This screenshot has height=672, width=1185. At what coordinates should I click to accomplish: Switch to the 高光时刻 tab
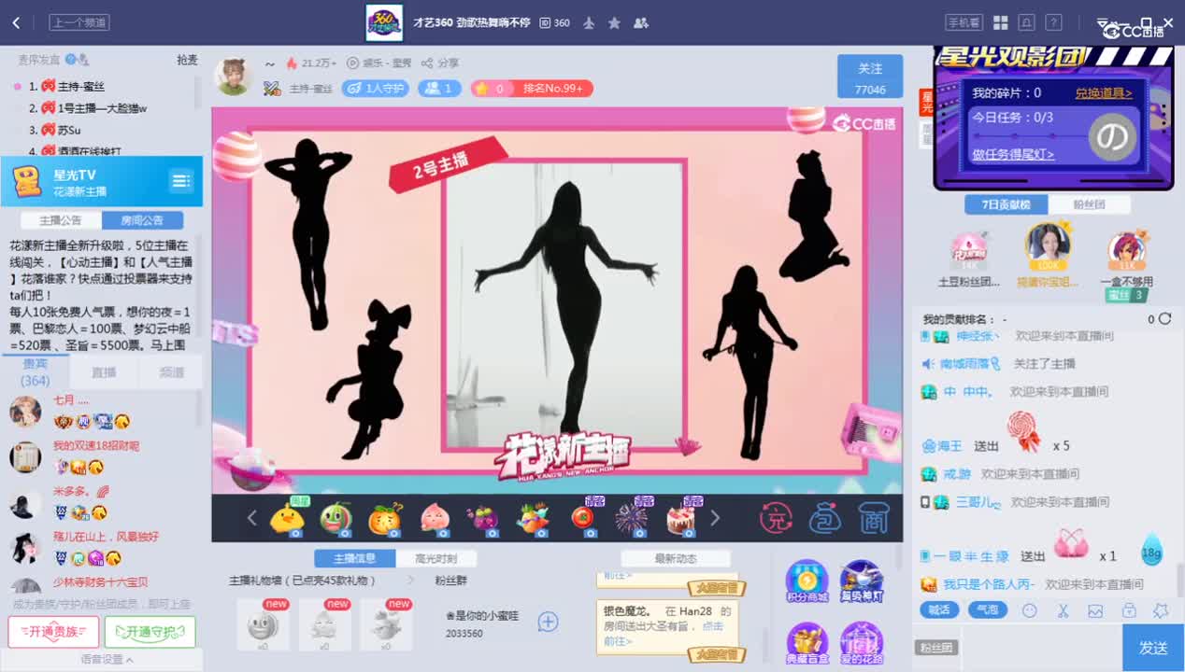(437, 558)
